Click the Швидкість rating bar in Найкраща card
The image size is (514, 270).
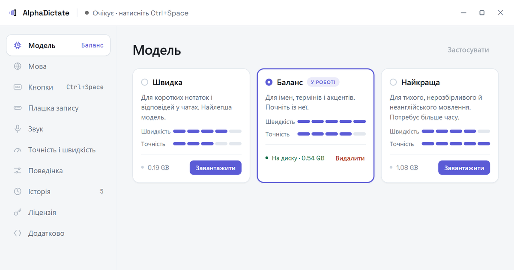pos(456,131)
